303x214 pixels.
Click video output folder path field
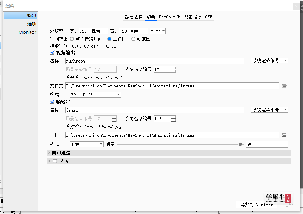pos(172,86)
